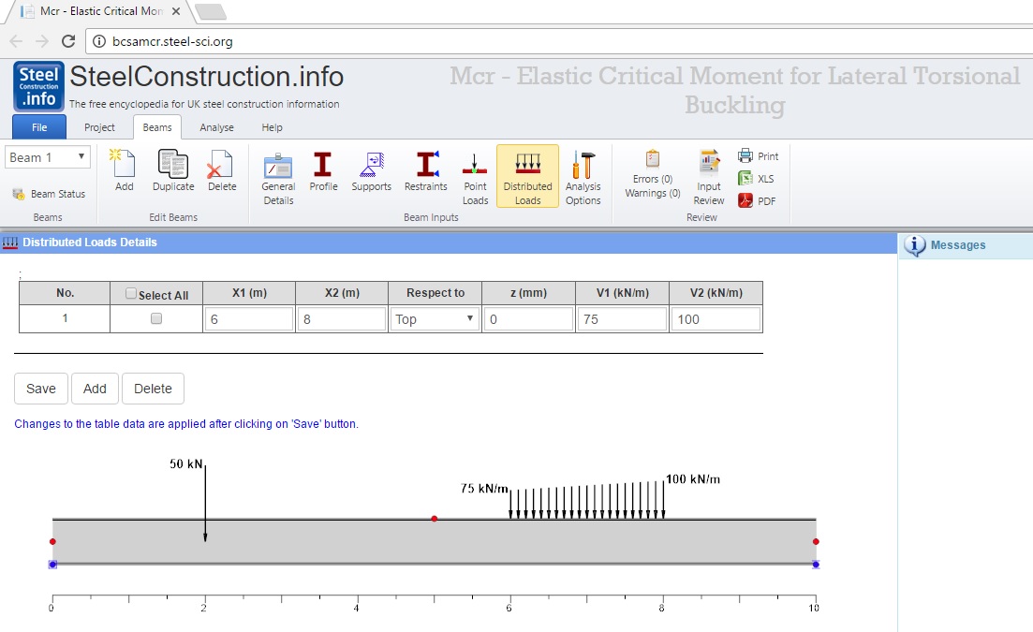Open the Supports input icon

pyautogui.click(x=371, y=172)
